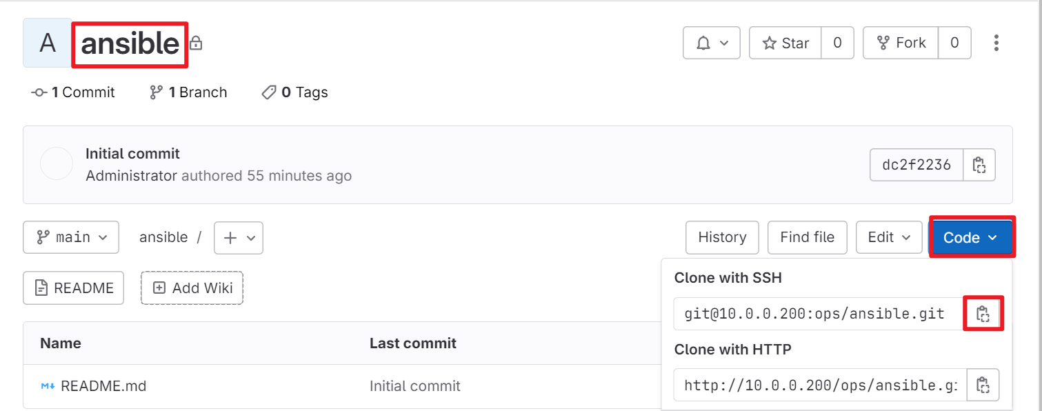Open the 1 Commit link

(x=74, y=92)
